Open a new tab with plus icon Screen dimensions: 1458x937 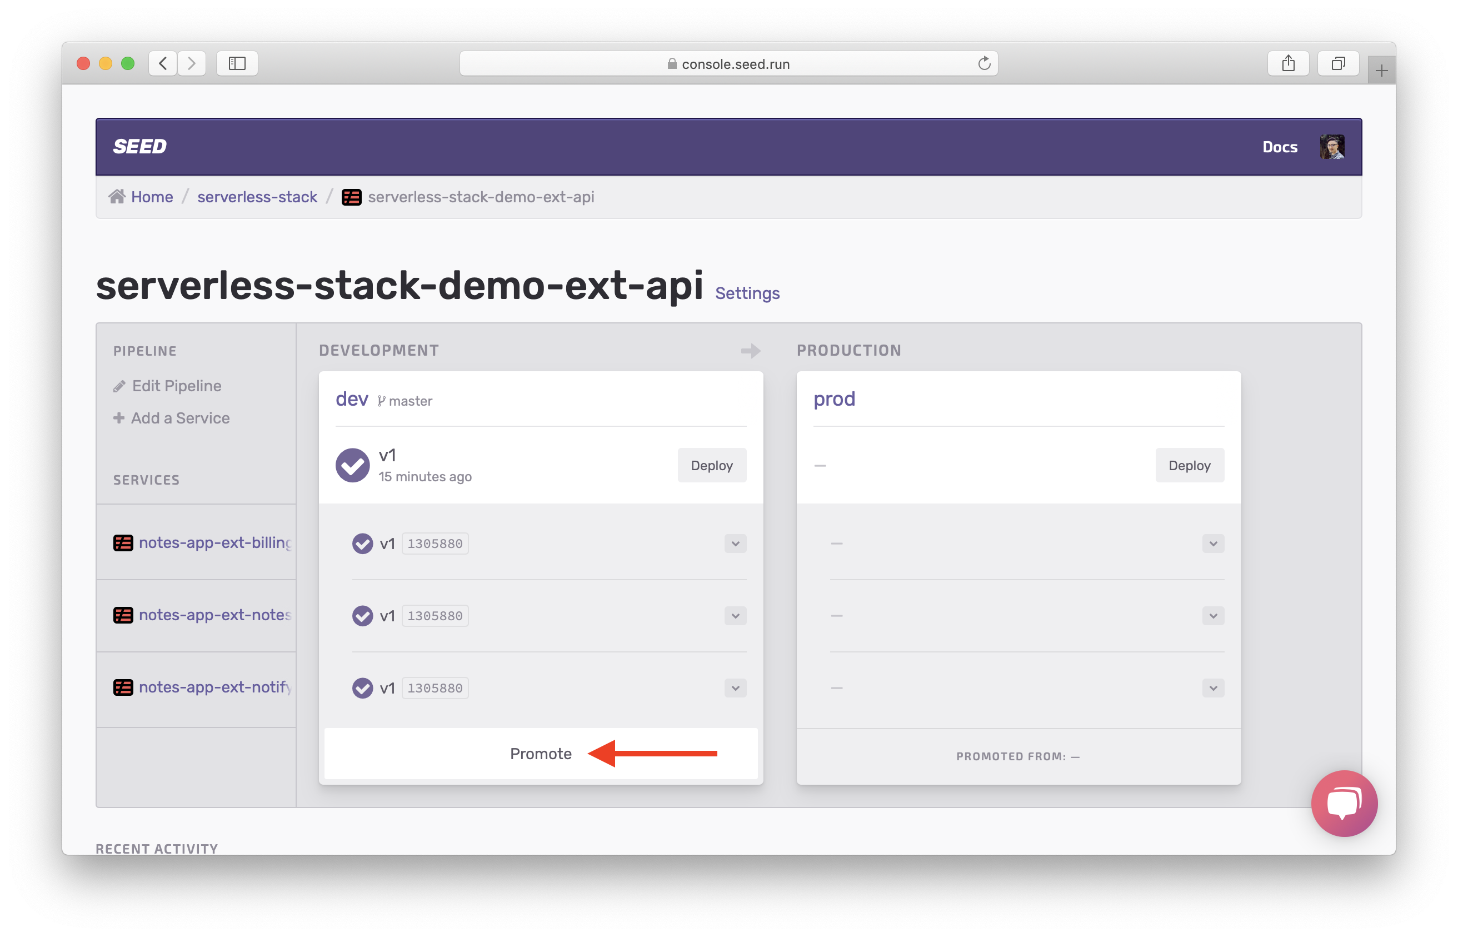[x=1381, y=71]
